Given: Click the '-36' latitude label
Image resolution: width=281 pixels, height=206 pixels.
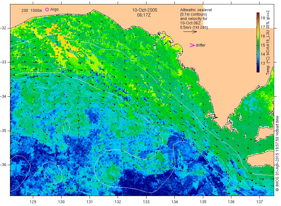Looking at the screenshot, I should [x=3, y=164].
